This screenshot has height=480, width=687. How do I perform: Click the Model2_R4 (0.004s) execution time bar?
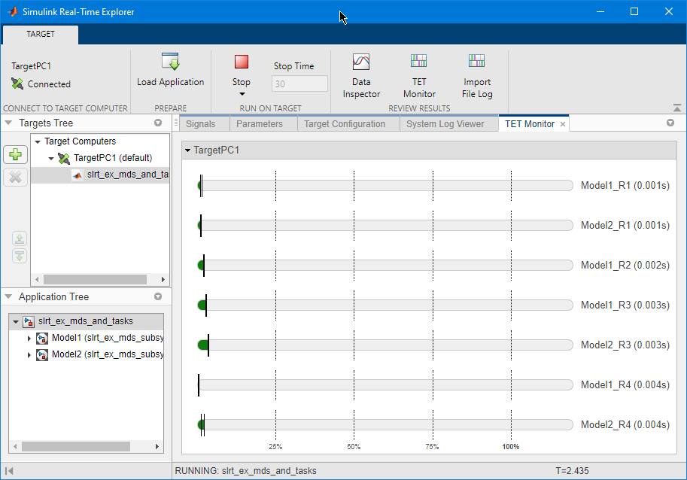click(385, 425)
